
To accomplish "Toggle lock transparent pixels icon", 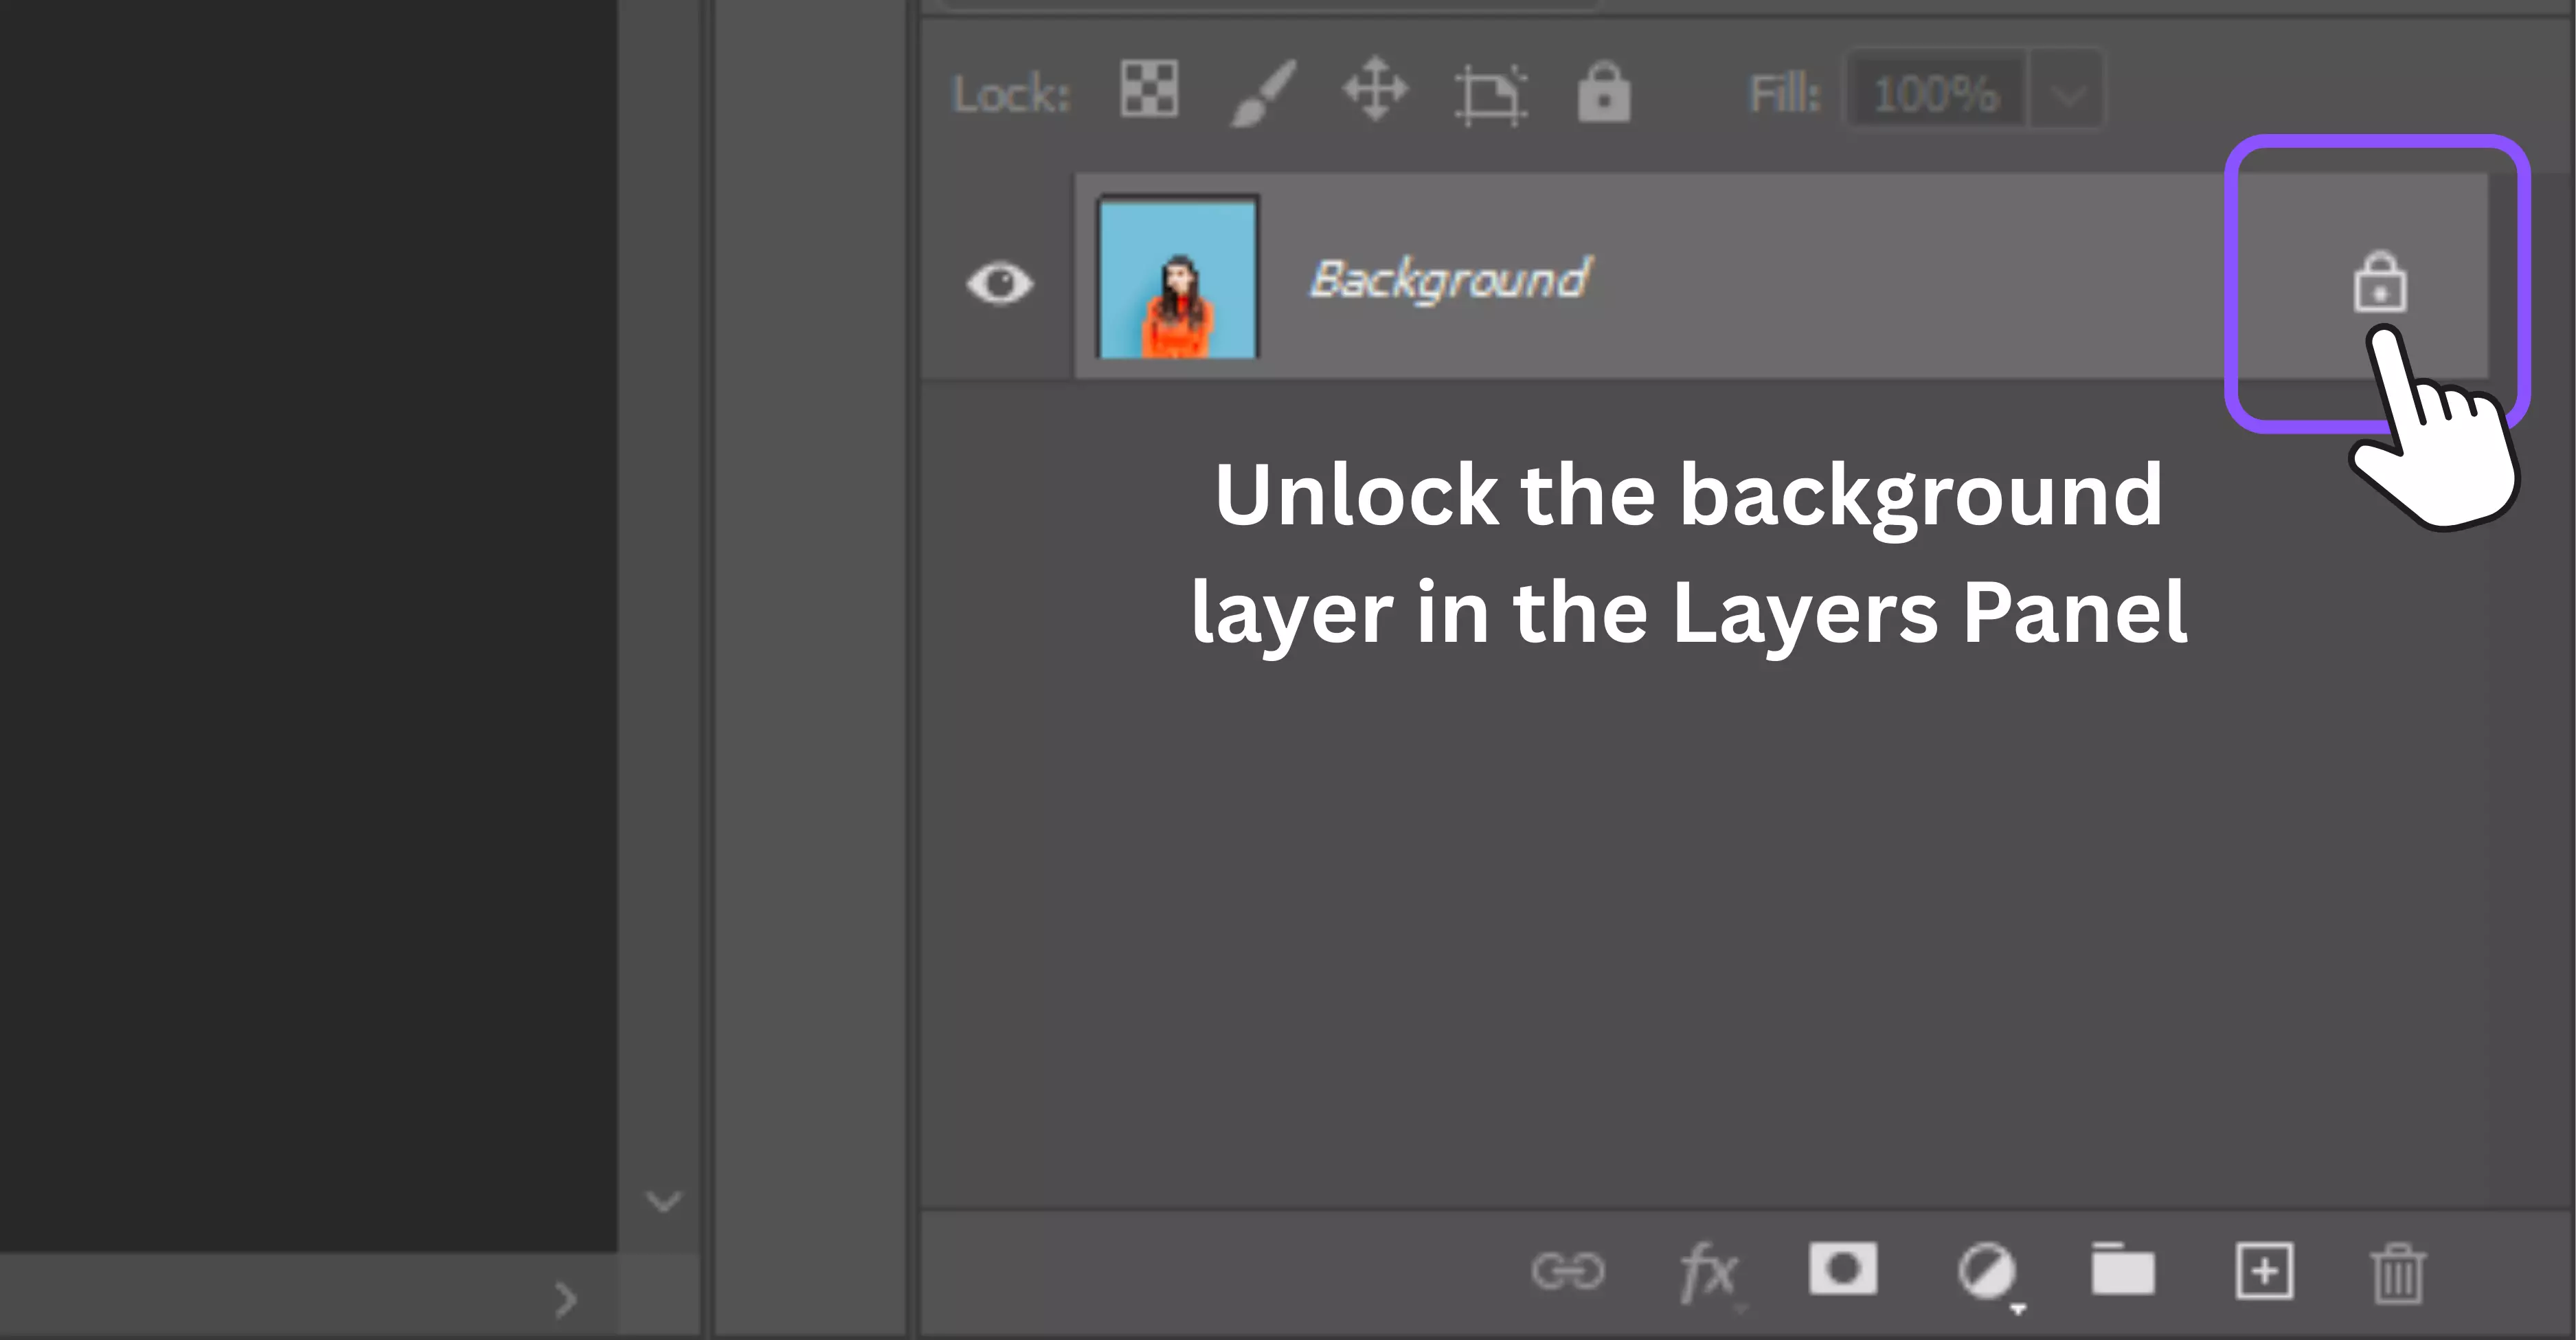I will pos(1149,90).
